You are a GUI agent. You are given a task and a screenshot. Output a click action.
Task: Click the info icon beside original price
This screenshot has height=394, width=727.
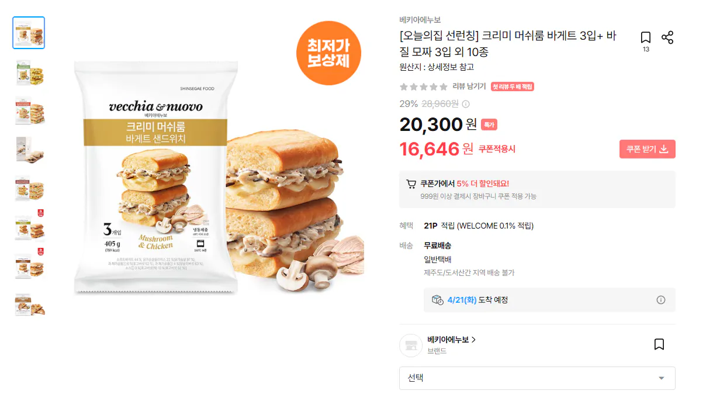click(x=466, y=104)
